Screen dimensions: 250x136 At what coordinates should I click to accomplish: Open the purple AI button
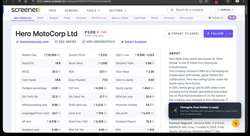point(232,17)
